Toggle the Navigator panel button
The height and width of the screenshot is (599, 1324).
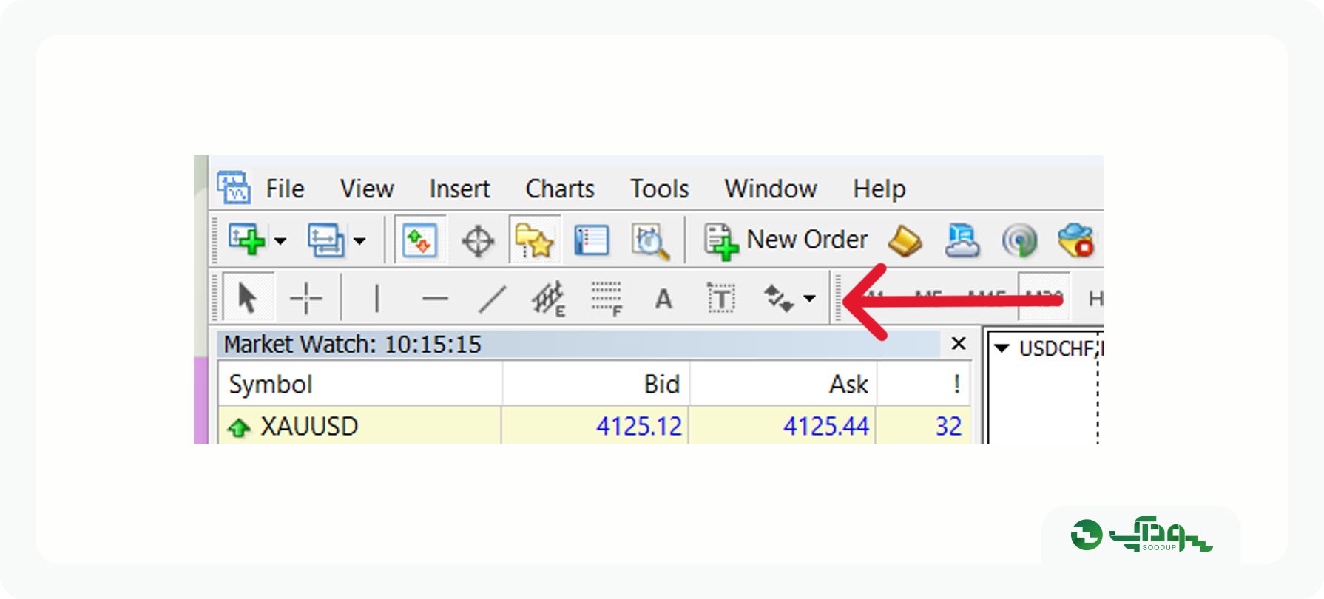pos(534,240)
